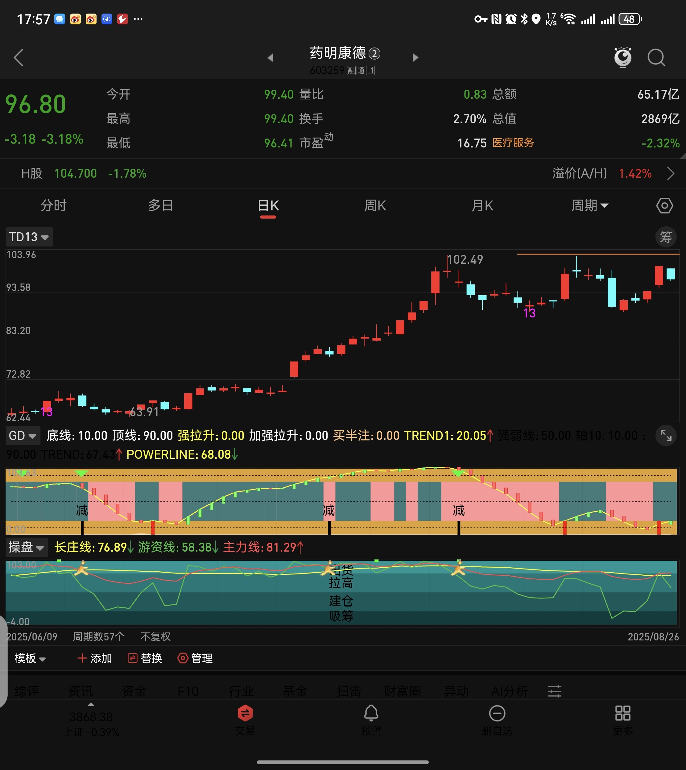Viewport: 686px width, 770px height.
Task: Tap the battery 48 status icon
Action: click(630, 19)
